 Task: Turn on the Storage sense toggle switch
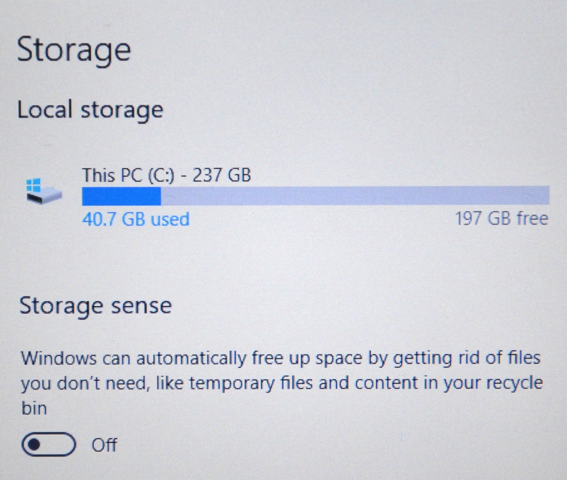pos(49,444)
